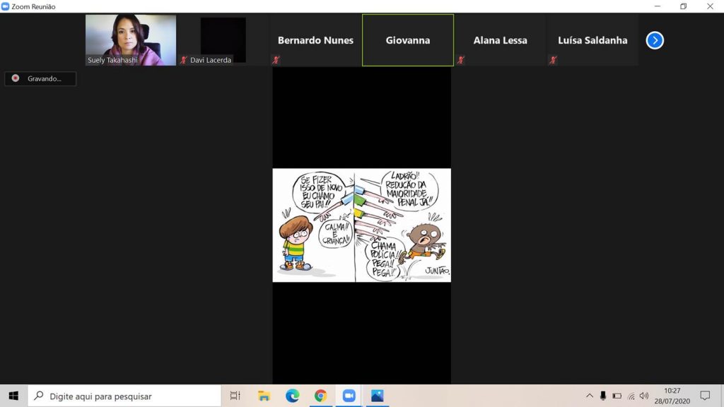Switch to Zoom taskbar icon
The height and width of the screenshot is (407, 724).
(x=349, y=396)
